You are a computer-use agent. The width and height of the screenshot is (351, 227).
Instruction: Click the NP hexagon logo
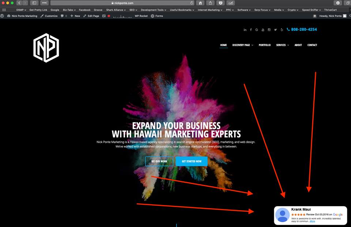[x=46, y=48]
